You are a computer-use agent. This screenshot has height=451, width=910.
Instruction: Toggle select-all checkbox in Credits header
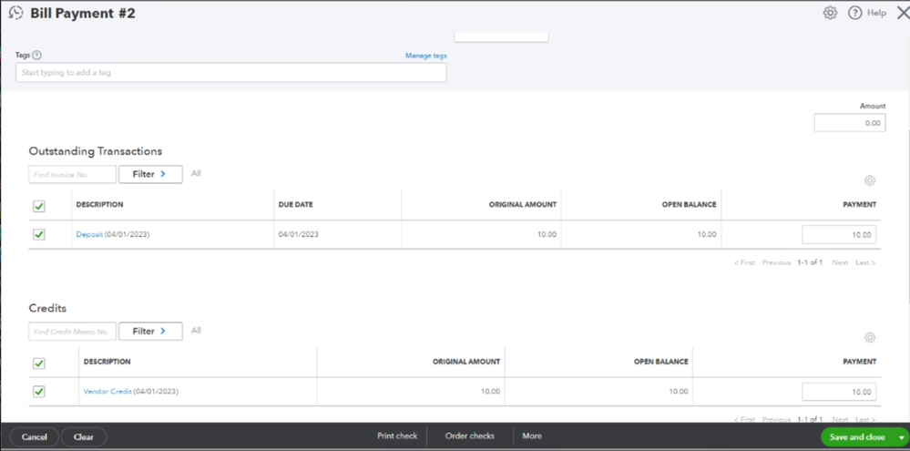point(39,364)
